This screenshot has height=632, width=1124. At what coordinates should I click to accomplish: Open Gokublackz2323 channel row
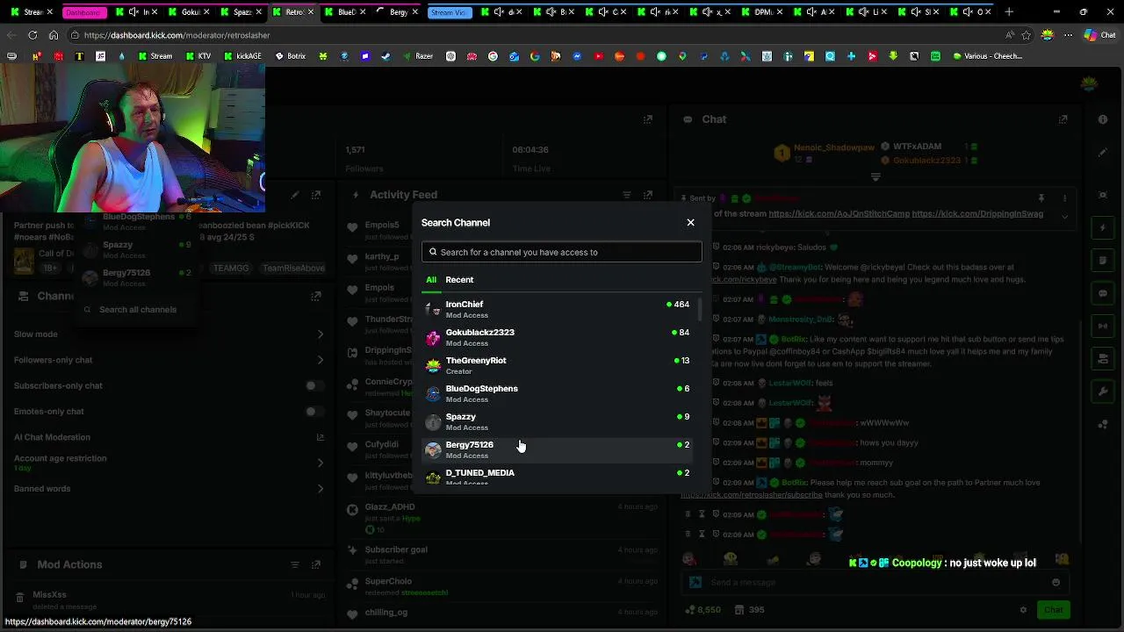click(559, 337)
